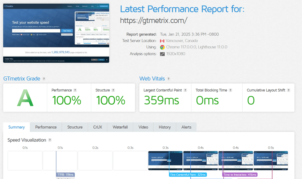Click the Speed Visualization help icon
The height and width of the screenshot is (179, 302).
pos(50,140)
